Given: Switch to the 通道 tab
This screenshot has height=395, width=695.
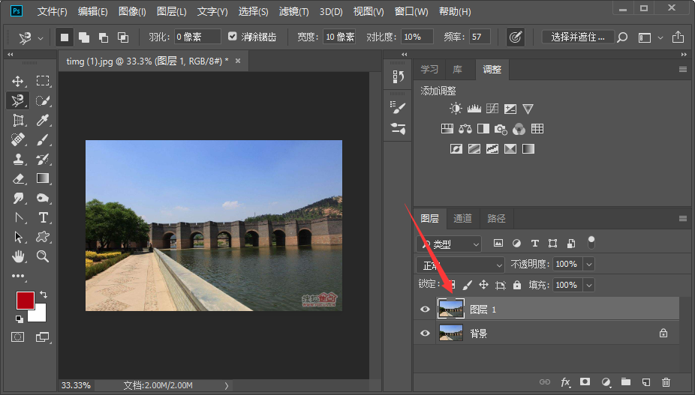Looking at the screenshot, I should click(x=462, y=218).
